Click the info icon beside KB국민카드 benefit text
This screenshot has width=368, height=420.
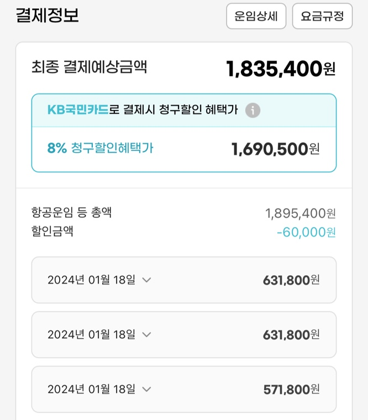tap(253, 110)
